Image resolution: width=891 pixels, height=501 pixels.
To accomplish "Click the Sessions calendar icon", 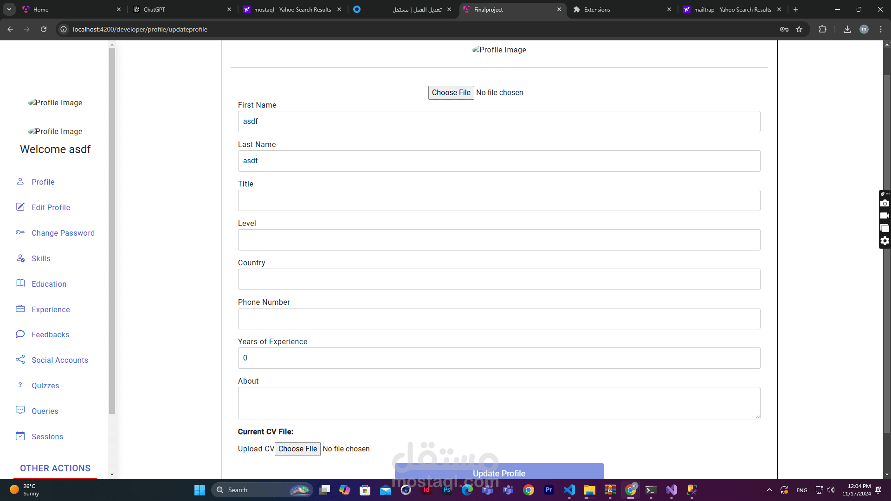I will (x=20, y=436).
